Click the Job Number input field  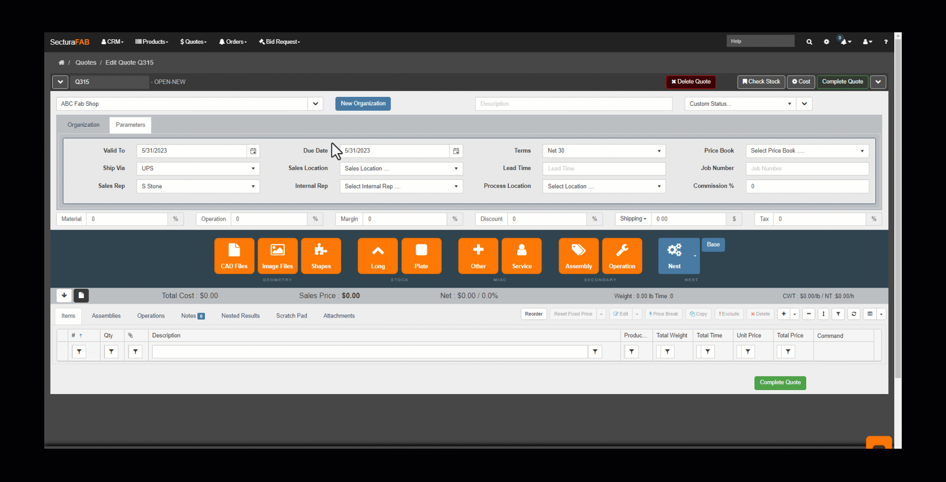(807, 169)
